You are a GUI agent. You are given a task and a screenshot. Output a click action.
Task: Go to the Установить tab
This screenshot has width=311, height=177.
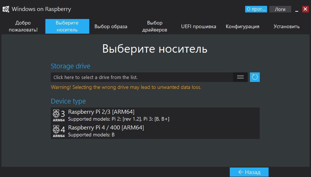pos(286,26)
